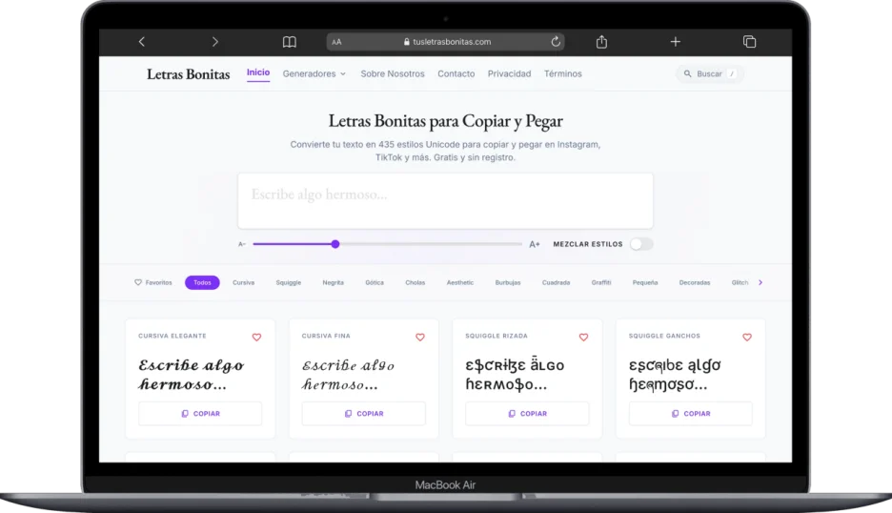This screenshot has width=892, height=513.
Task: Favorite the Cursiva Fina style heart
Action: (420, 337)
